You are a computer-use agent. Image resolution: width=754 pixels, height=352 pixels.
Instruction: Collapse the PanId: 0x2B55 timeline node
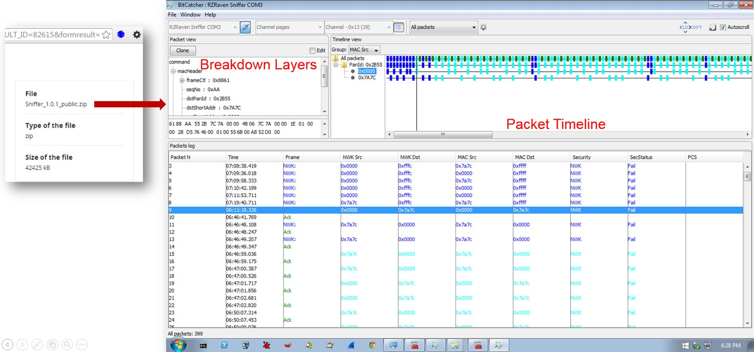pos(336,65)
